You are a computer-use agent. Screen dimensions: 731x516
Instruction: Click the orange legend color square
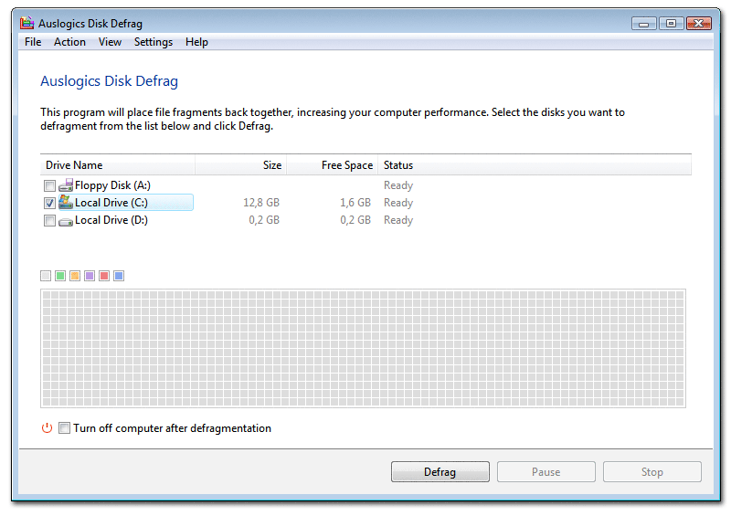pyautogui.click(x=75, y=276)
